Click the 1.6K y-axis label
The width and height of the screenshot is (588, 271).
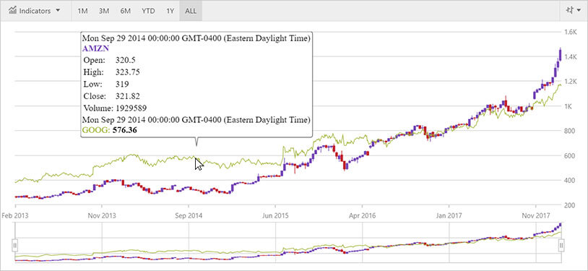(x=570, y=33)
